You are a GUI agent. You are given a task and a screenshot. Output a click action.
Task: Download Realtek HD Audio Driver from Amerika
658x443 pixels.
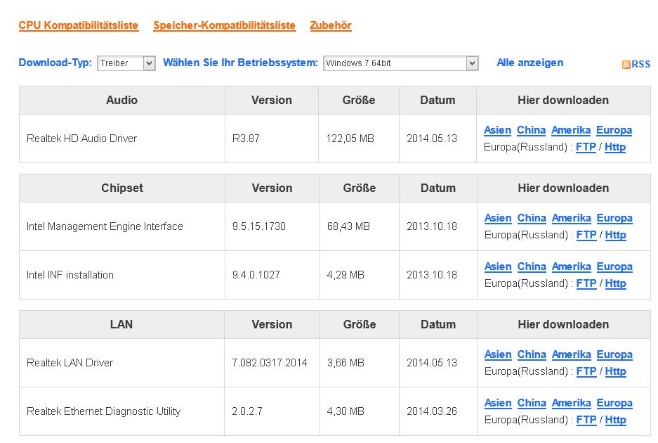coord(571,130)
